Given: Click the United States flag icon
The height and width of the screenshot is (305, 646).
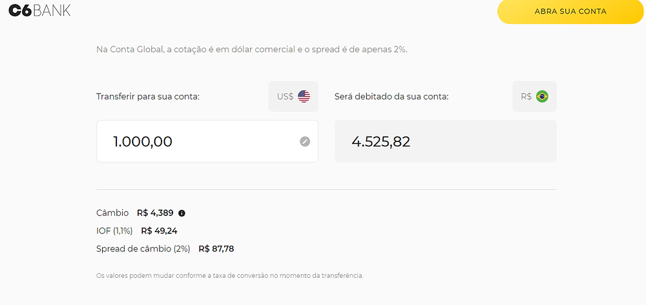Looking at the screenshot, I should point(304,97).
